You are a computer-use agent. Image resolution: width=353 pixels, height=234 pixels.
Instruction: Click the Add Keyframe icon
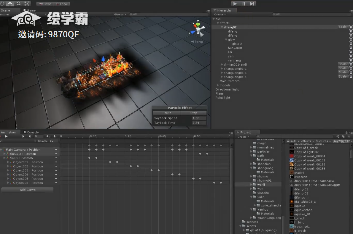coord(48,136)
